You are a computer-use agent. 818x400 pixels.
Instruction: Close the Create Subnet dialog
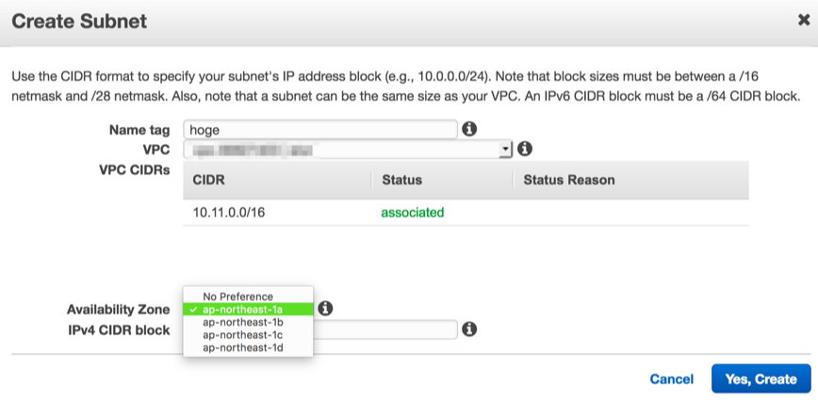(x=803, y=21)
